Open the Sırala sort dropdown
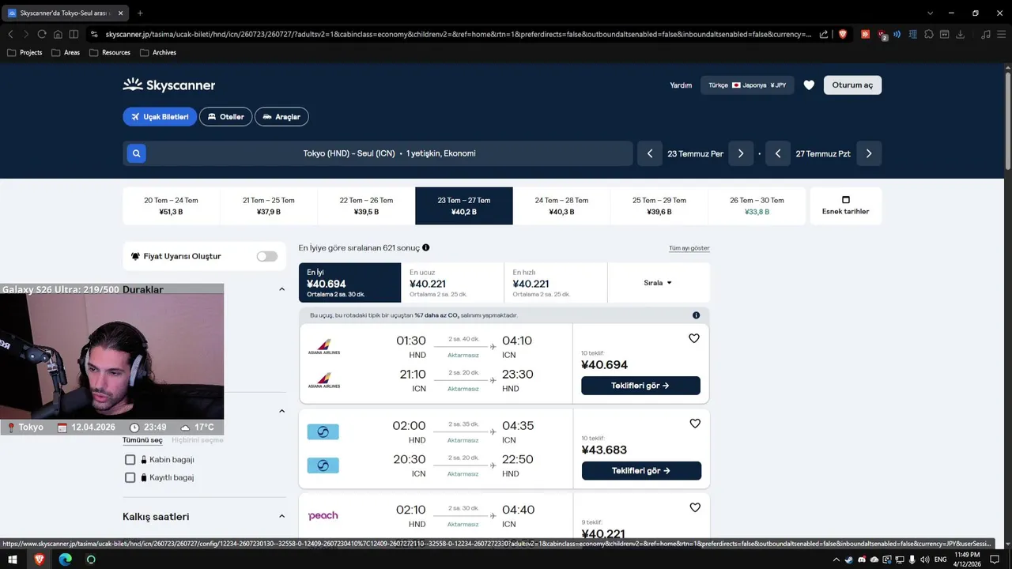 [658, 282]
